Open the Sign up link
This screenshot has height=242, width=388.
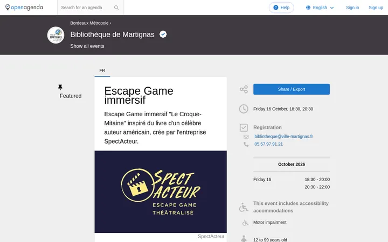click(x=376, y=8)
